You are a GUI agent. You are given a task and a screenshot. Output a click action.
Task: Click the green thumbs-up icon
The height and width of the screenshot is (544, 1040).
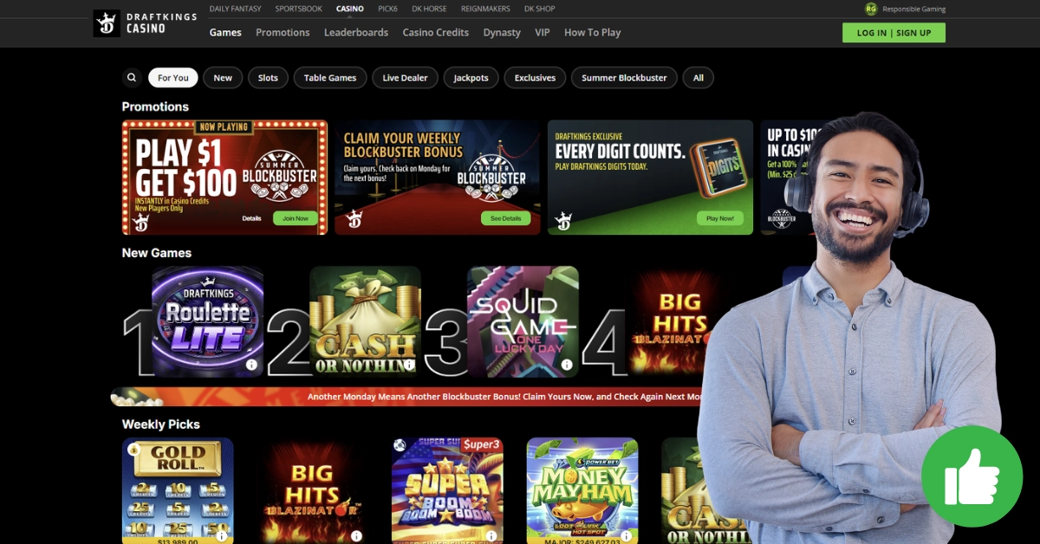click(972, 476)
